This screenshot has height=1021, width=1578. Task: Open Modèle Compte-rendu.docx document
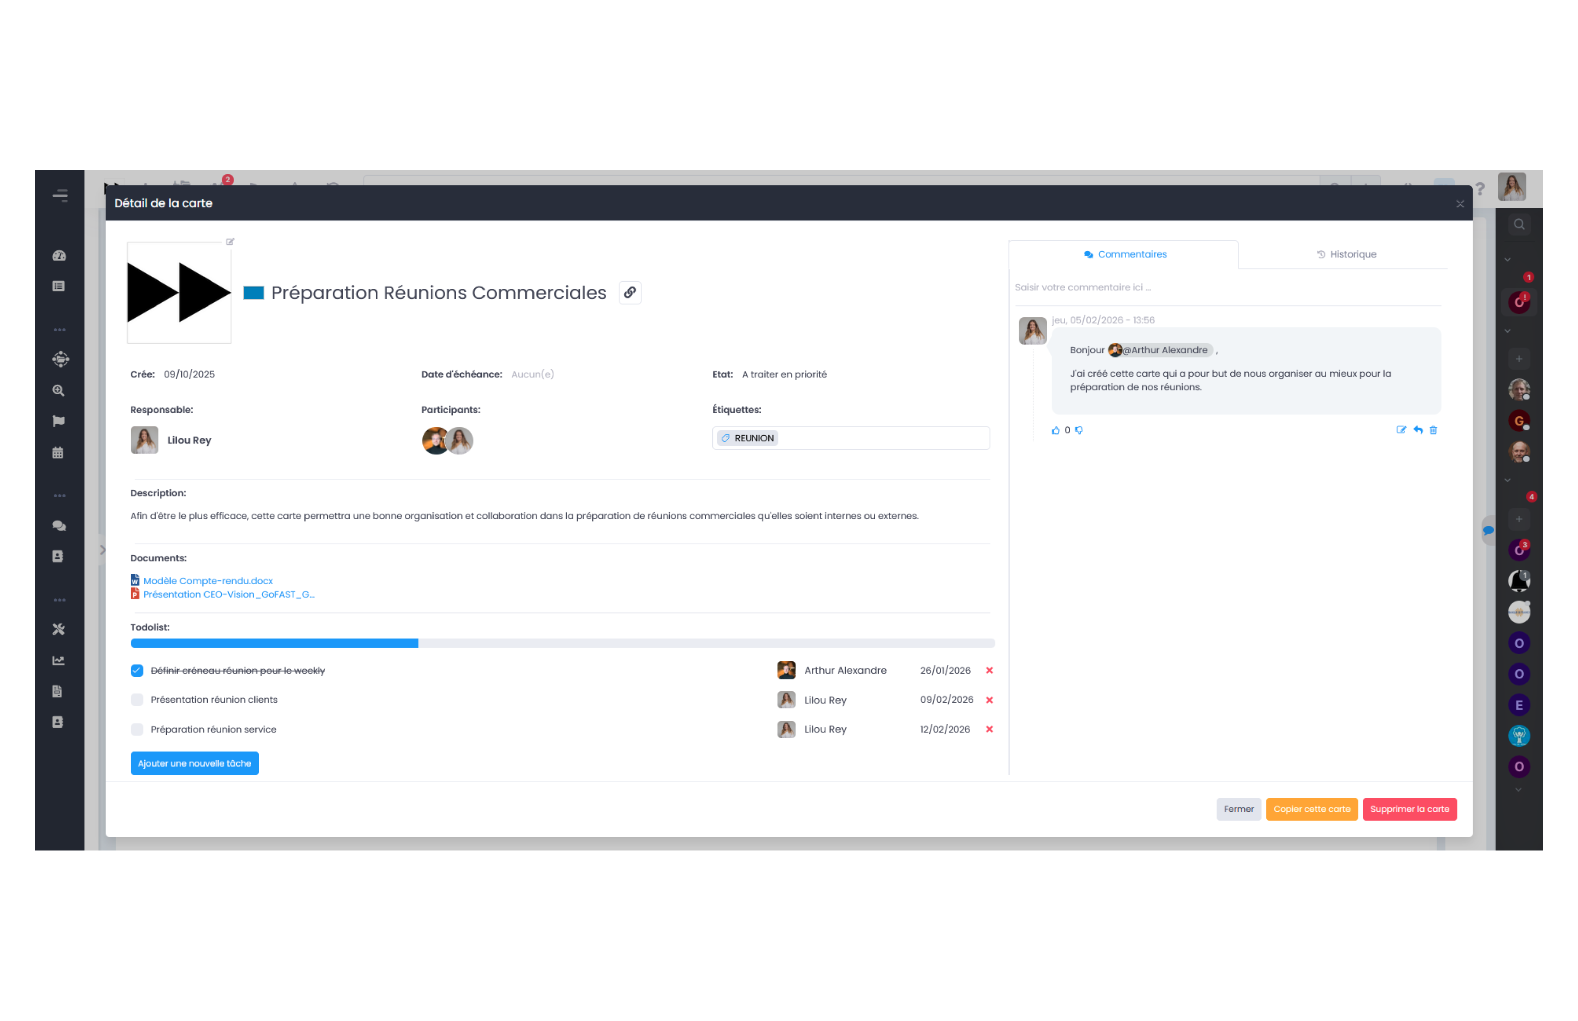(208, 581)
